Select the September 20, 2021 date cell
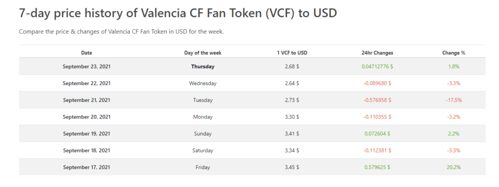Screen dimensions: 499x187 87,117
